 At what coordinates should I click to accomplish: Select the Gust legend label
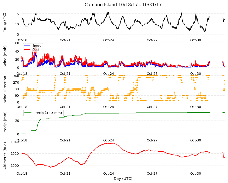pyautogui.click(x=36, y=49)
